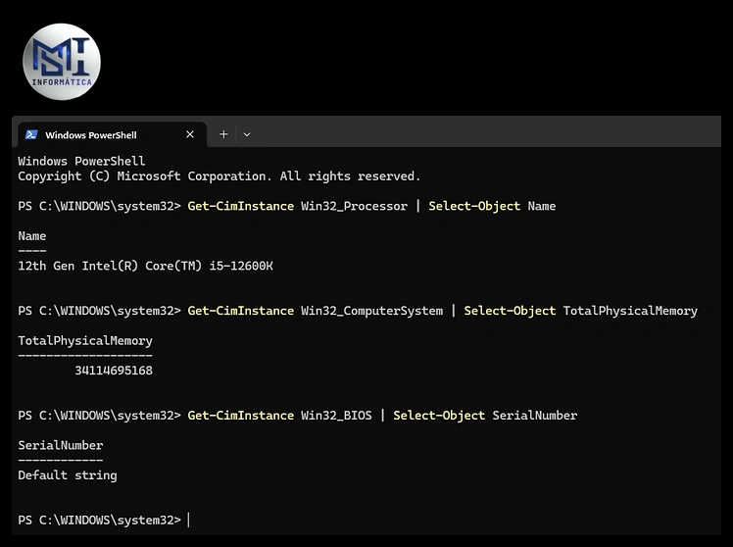Click 'Get-CimInstance' in the Win32_Processor command
The image size is (733, 547).
(240, 206)
